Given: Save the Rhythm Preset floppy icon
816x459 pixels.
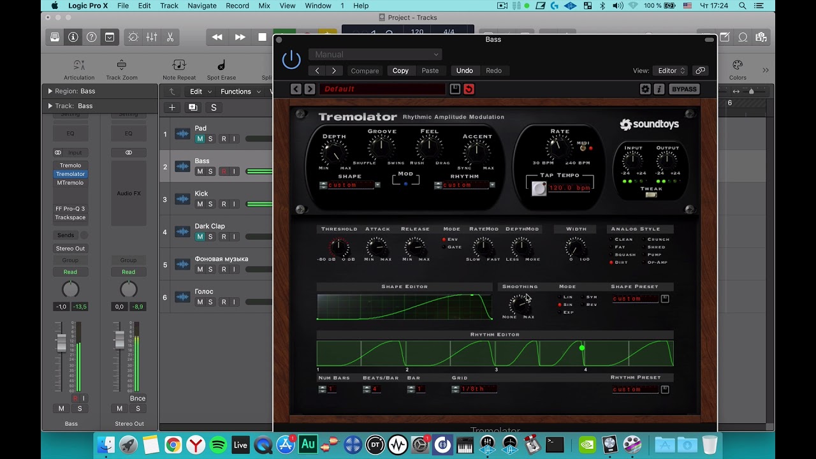Looking at the screenshot, I should click(x=665, y=389).
